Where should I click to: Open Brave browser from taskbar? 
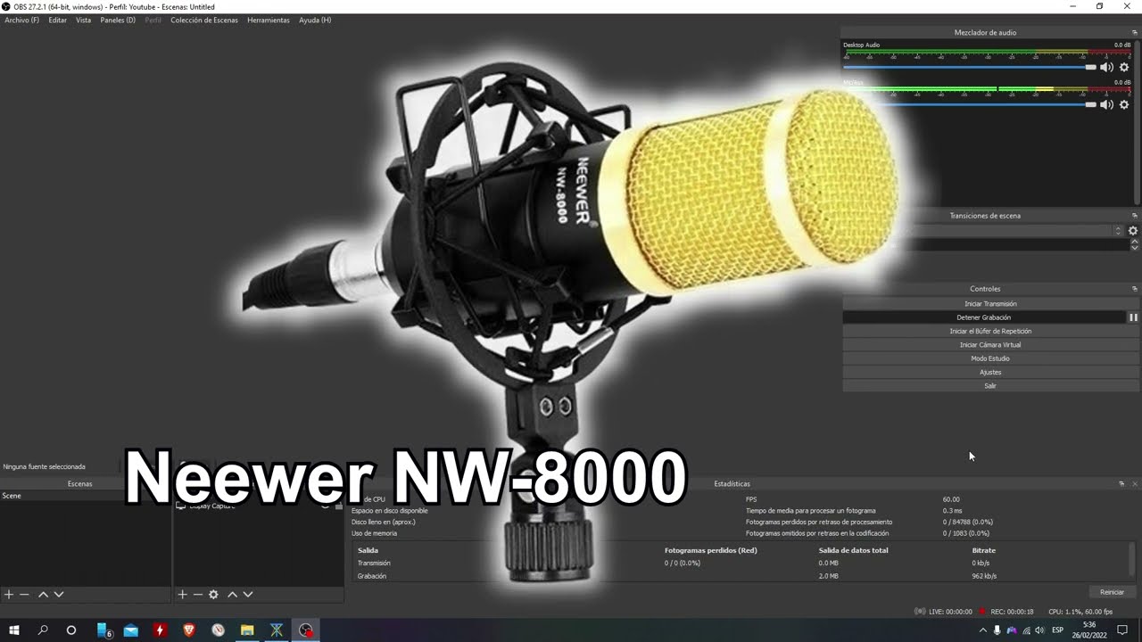pos(189,630)
